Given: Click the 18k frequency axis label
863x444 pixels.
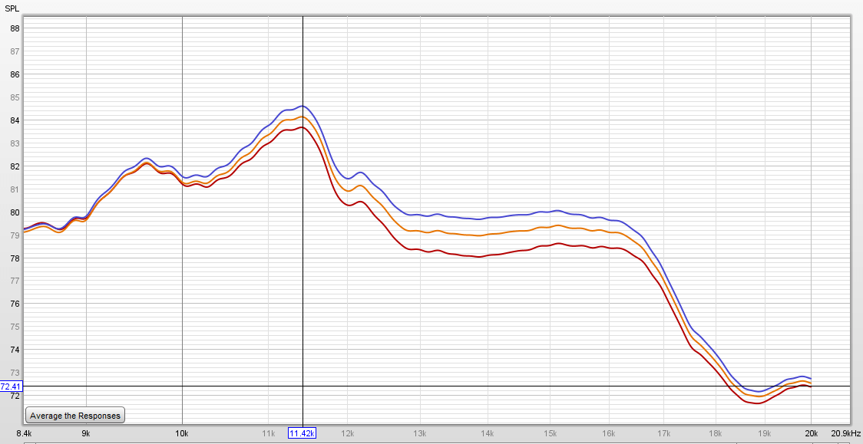Looking at the screenshot, I should tap(716, 433).
